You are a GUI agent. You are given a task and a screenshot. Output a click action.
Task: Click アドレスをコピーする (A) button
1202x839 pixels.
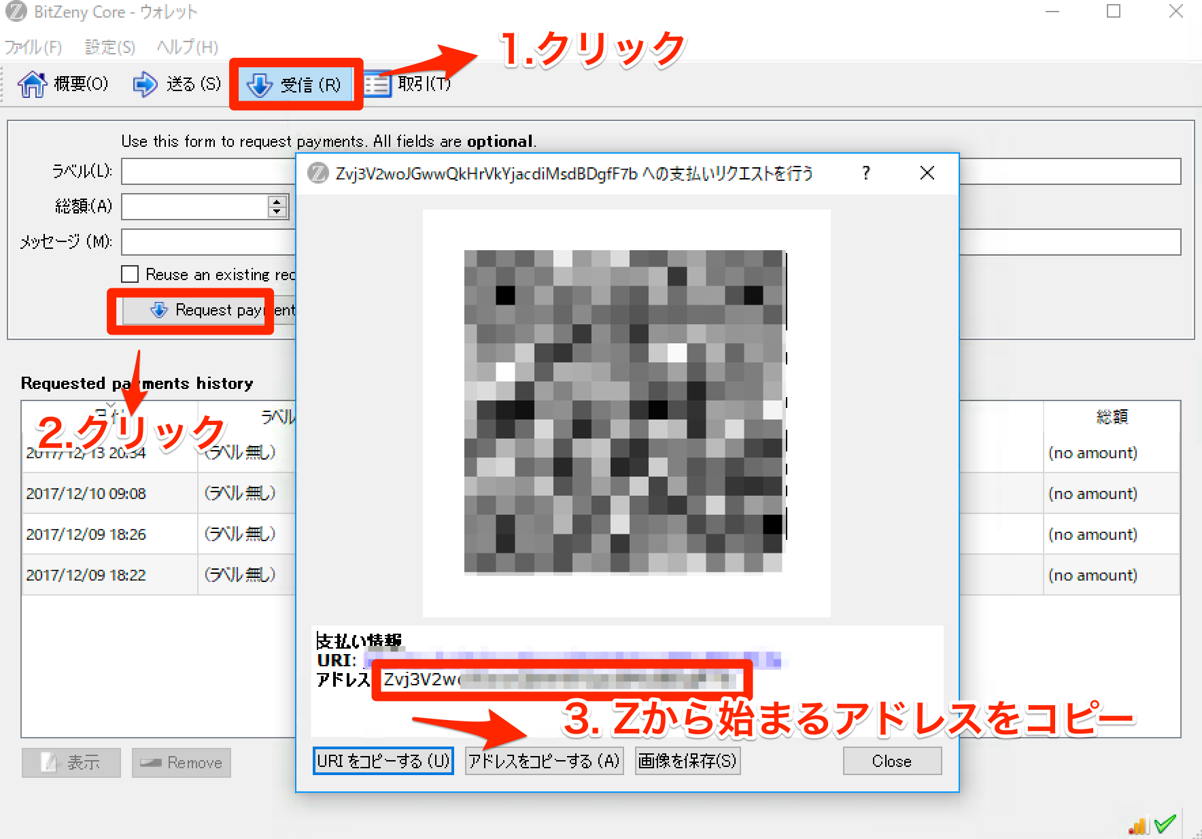click(x=544, y=761)
